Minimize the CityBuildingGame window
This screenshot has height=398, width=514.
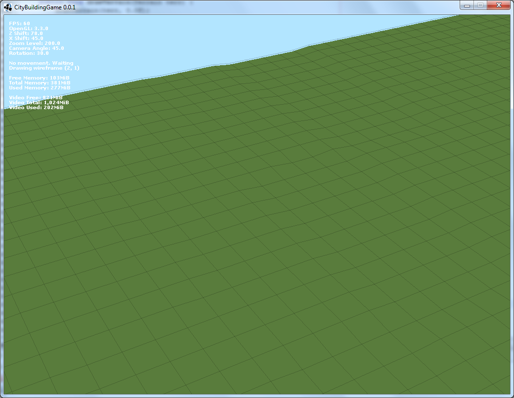click(x=467, y=5)
